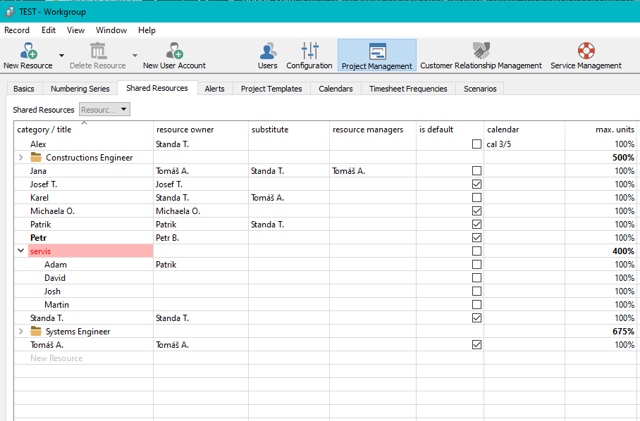
Task: Expand the Constructions Engineer category
Action: click(x=20, y=158)
